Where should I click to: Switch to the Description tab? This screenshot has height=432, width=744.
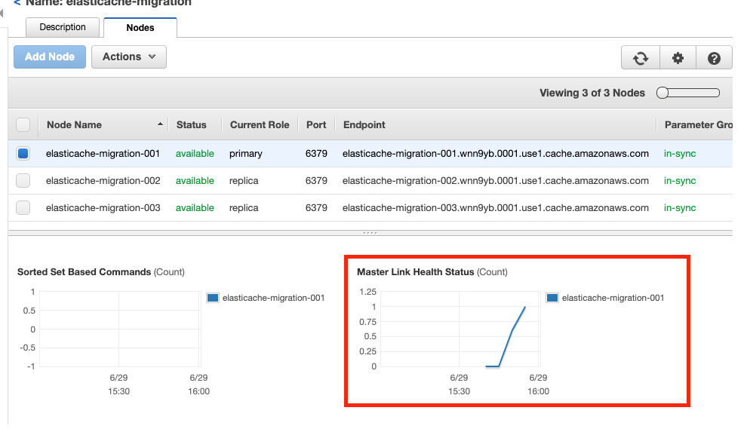63,27
